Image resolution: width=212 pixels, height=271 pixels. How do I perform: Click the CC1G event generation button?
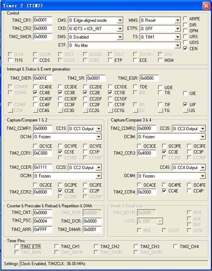110,111
